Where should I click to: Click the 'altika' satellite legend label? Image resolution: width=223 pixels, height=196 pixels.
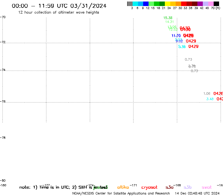[x=123, y=187]
